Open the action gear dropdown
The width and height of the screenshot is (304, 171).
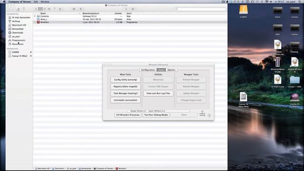[81, 9]
